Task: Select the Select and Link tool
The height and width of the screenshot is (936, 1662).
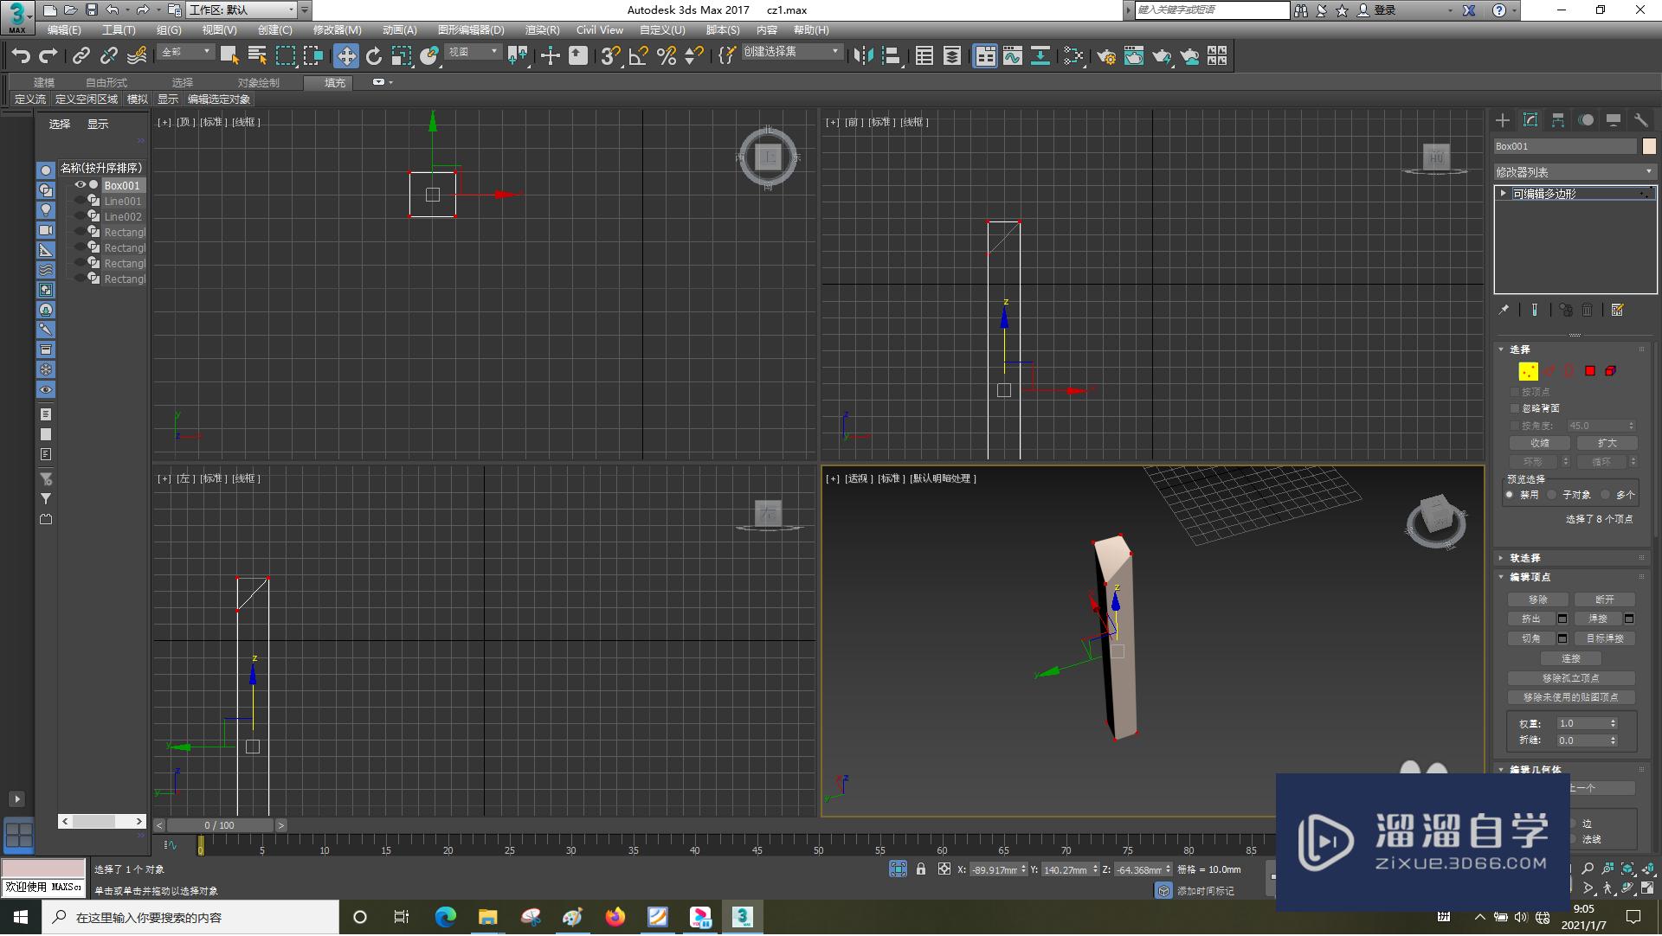Action: point(81,56)
